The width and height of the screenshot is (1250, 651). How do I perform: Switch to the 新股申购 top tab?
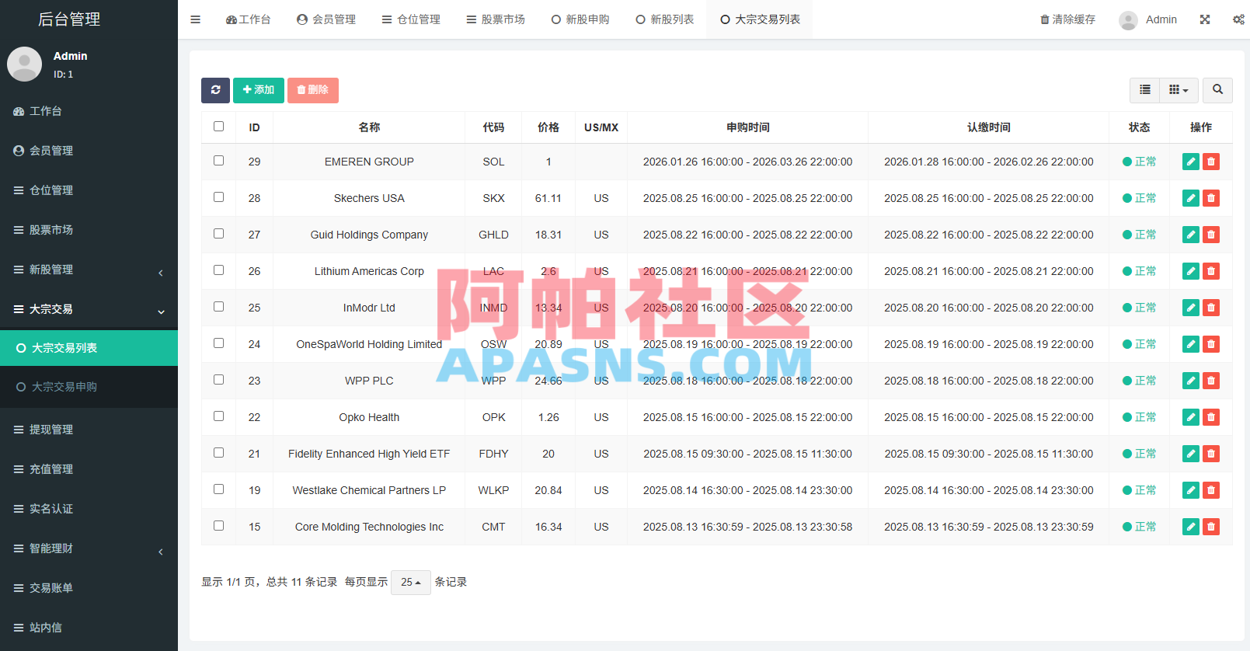click(580, 19)
